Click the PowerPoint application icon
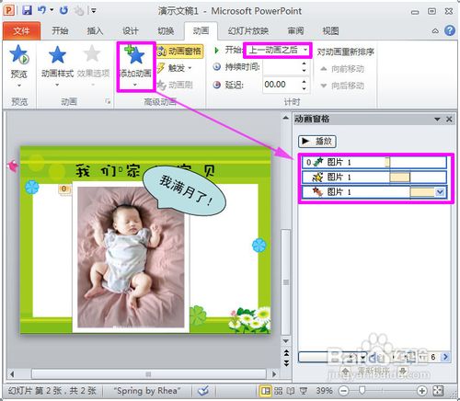 [x=9, y=11]
